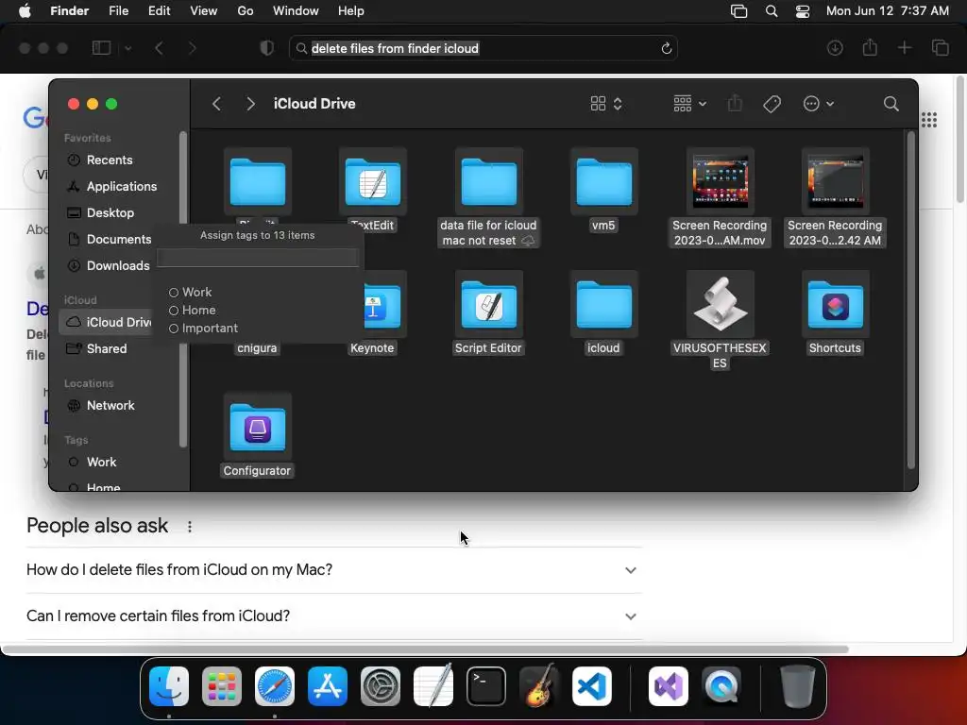Viewport: 967px width, 725px height.
Task: Open the Help menu
Action: tap(351, 11)
